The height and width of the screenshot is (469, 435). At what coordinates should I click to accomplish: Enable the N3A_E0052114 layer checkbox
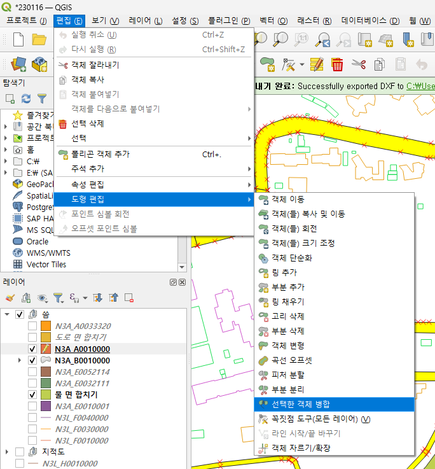click(32, 372)
